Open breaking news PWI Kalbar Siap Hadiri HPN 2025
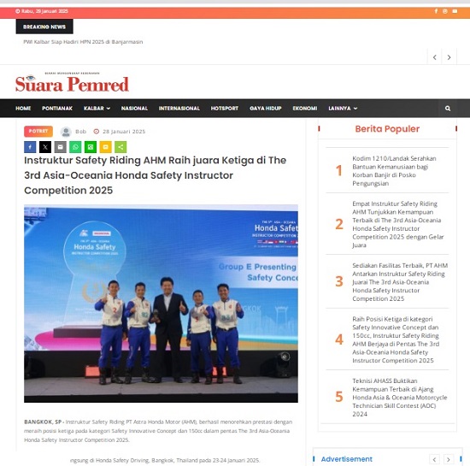Image resolution: width=470 pixels, height=466 pixels. click(83, 42)
